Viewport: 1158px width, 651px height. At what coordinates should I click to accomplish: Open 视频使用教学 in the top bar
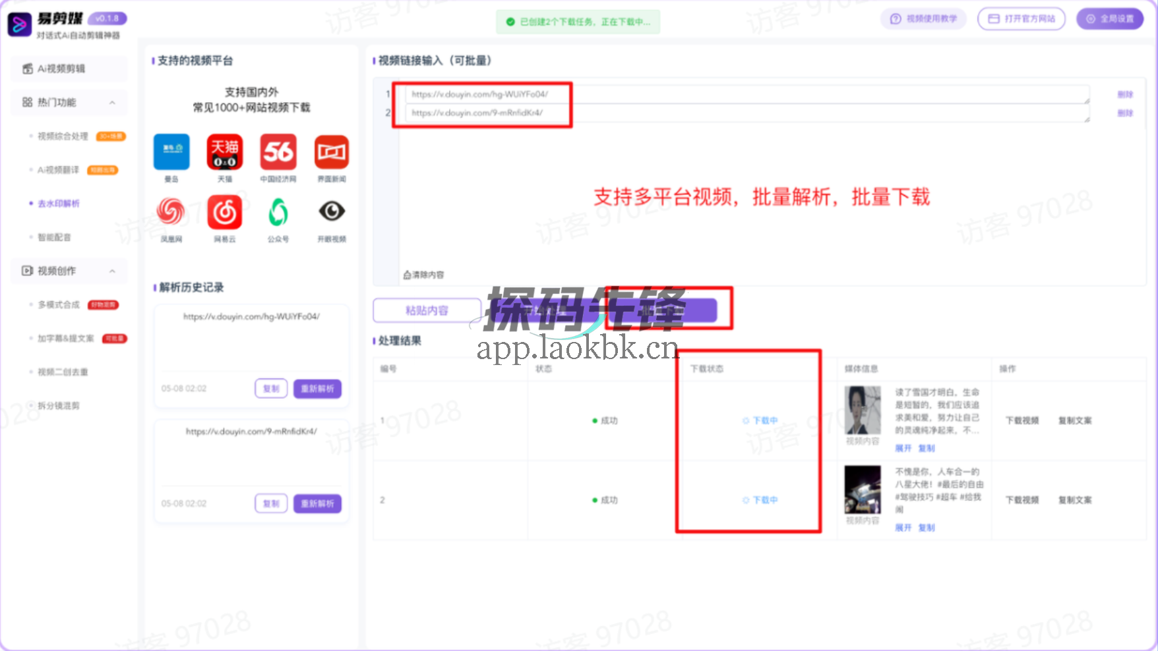coord(923,18)
